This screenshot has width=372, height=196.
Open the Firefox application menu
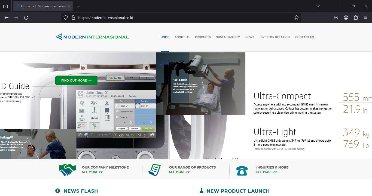tap(365, 18)
